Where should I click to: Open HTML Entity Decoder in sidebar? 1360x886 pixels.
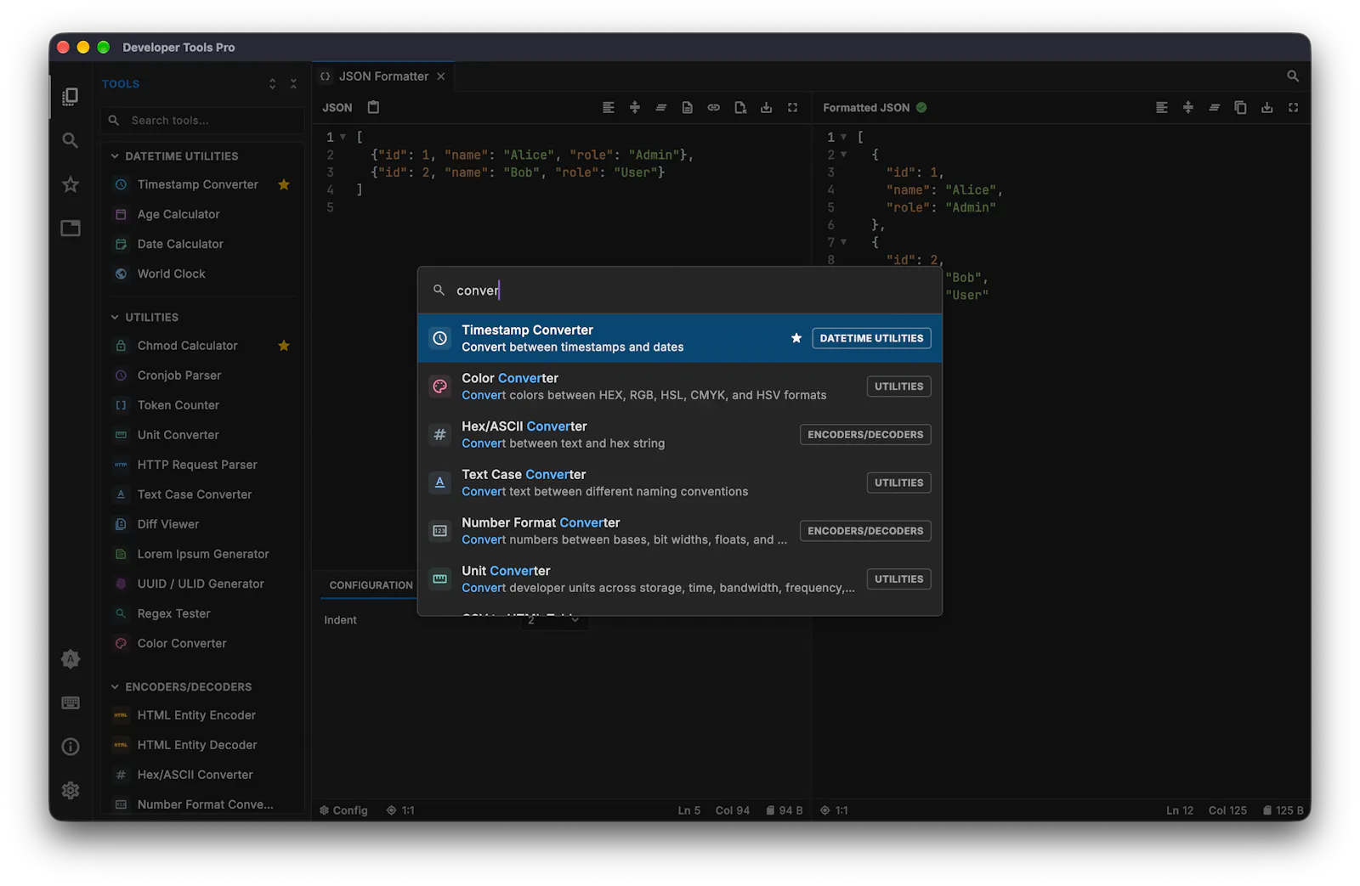pos(202,745)
